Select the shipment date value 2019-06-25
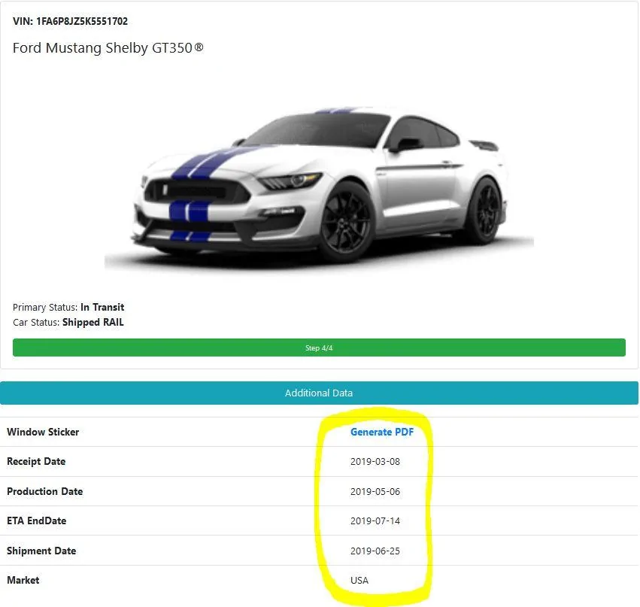This screenshot has width=640, height=607. coord(375,551)
